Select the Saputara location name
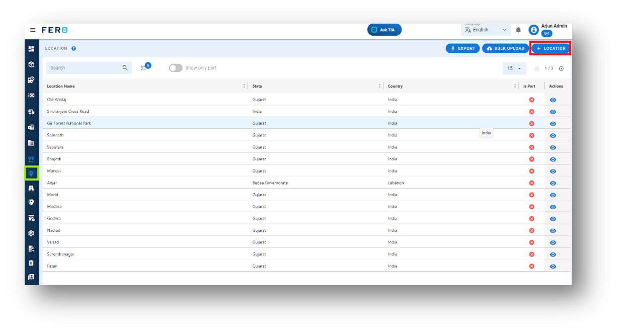This screenshot has height=333, width=620. 55,147
